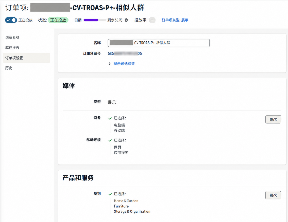Click the green checkmark next to 移动环境 已选择
The width and height of the screenshot is (288, 222).
coord(110,140)
